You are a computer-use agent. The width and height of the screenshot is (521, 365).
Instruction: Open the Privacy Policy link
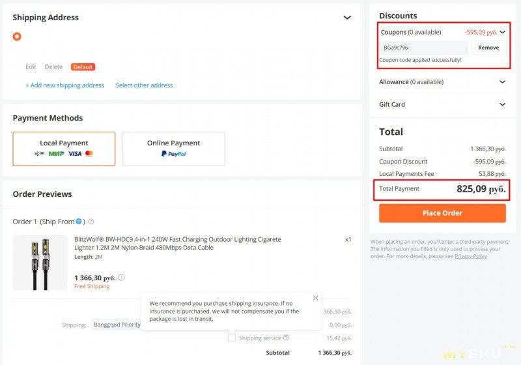click(x=470, y=256)
